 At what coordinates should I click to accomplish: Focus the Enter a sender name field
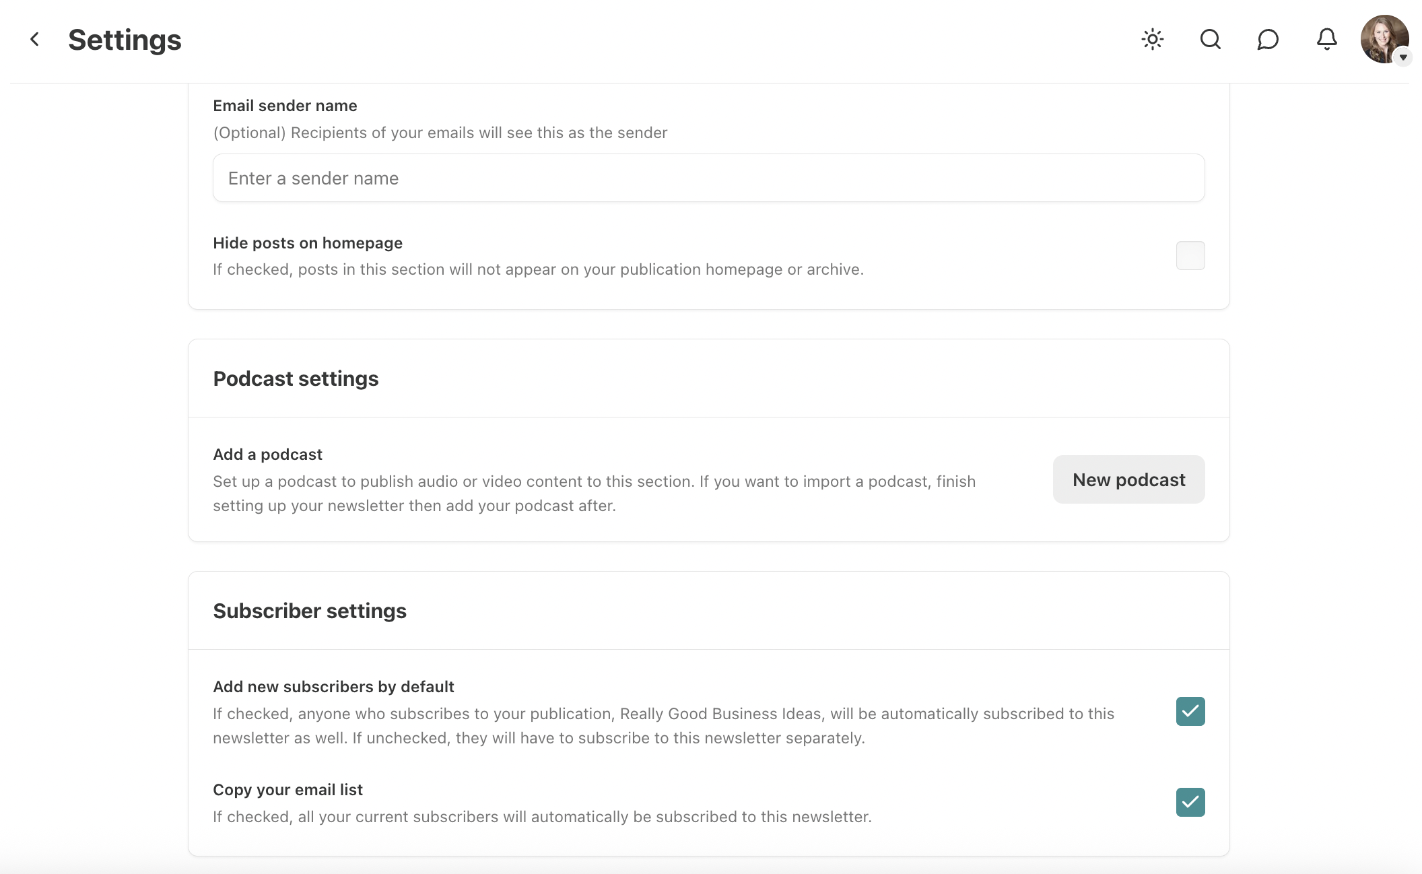[707, 178]
